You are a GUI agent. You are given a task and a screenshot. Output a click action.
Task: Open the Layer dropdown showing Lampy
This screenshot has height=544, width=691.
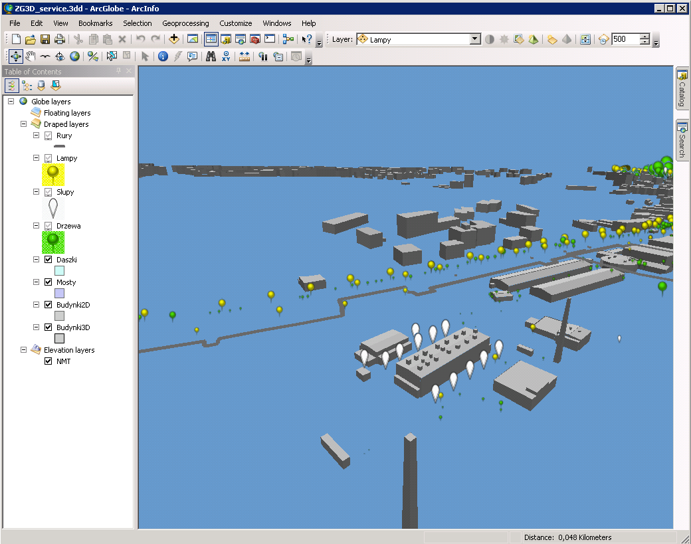pyautogui.click(x=474, y=39)
